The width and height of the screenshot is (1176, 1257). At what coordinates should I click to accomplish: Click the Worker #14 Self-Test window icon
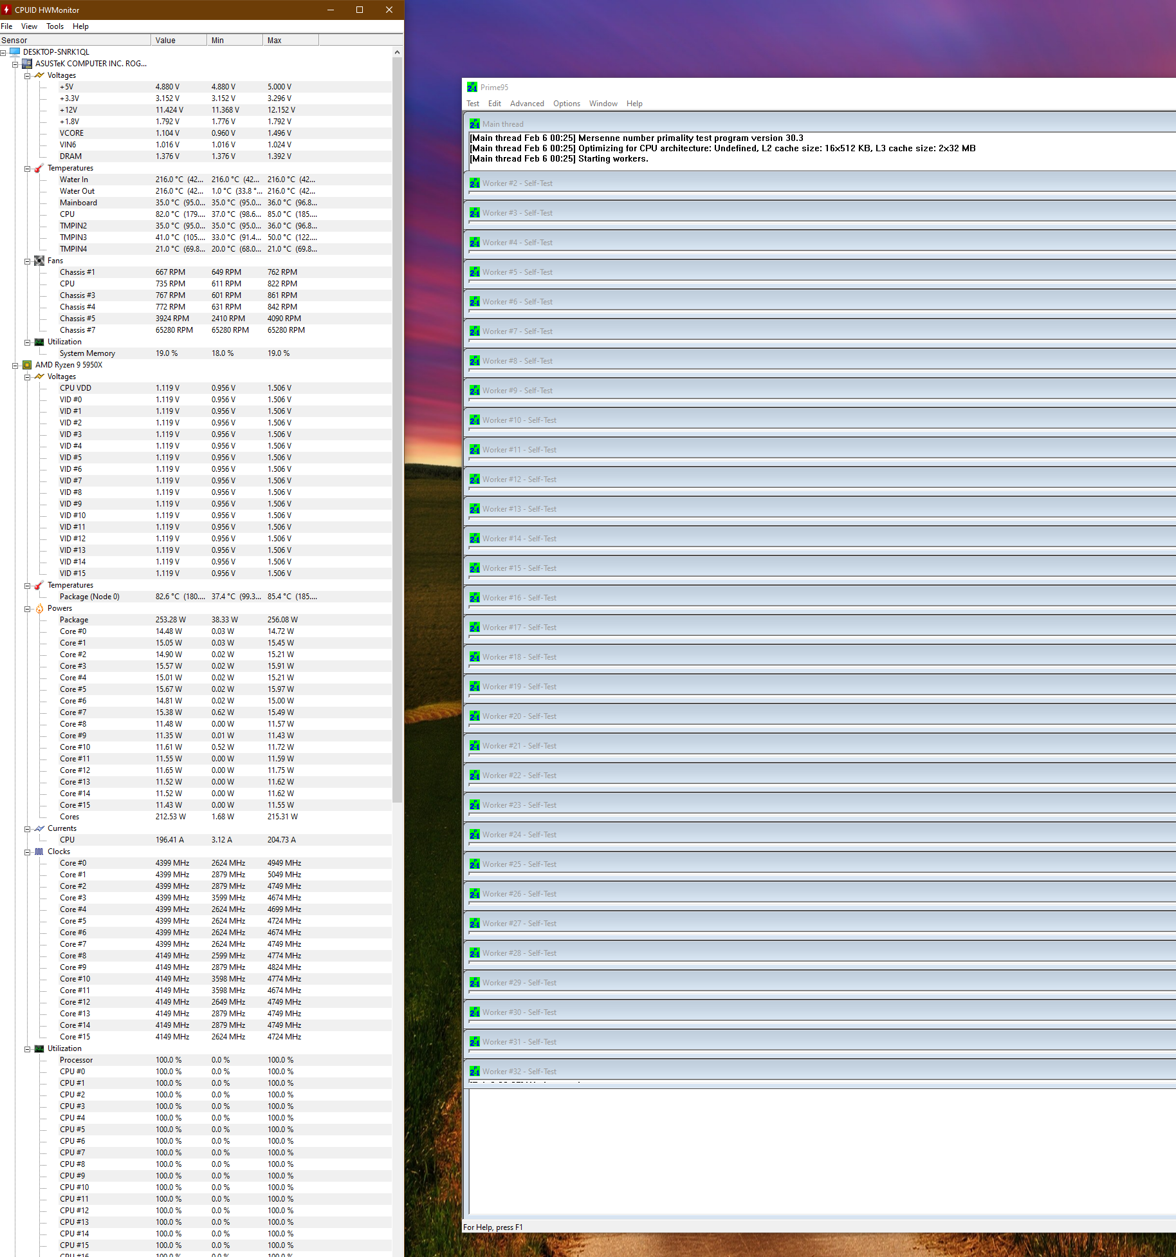point(475,539)
